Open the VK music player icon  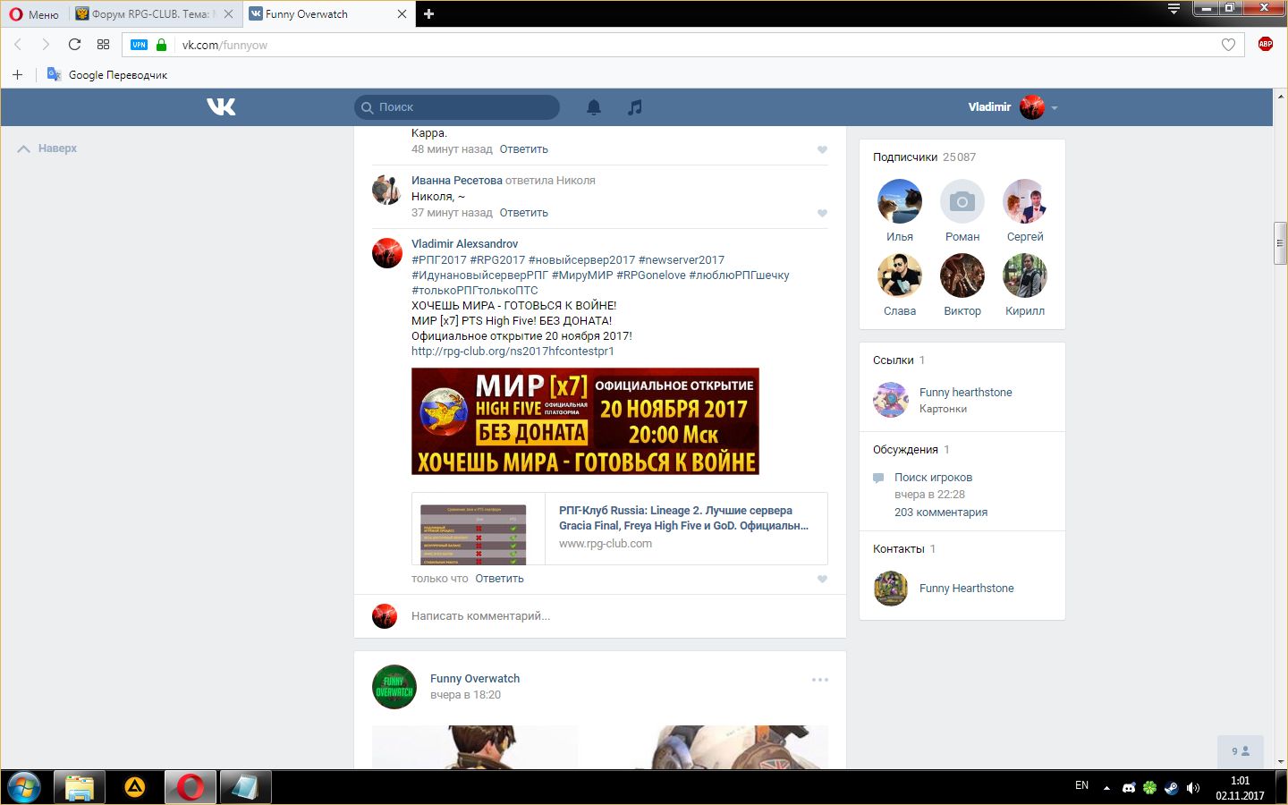(635, 107)
